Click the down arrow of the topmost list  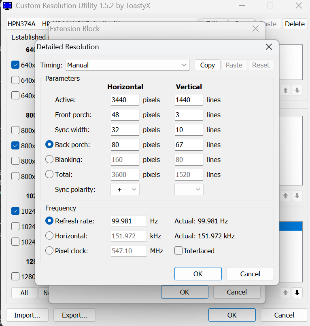coord(297,90)
